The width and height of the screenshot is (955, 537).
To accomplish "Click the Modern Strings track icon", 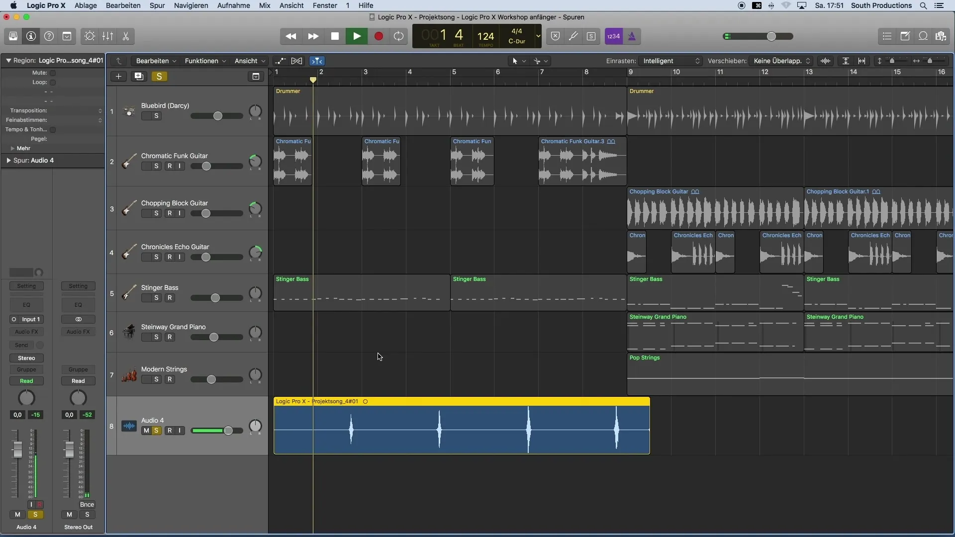I will [129, 374].
